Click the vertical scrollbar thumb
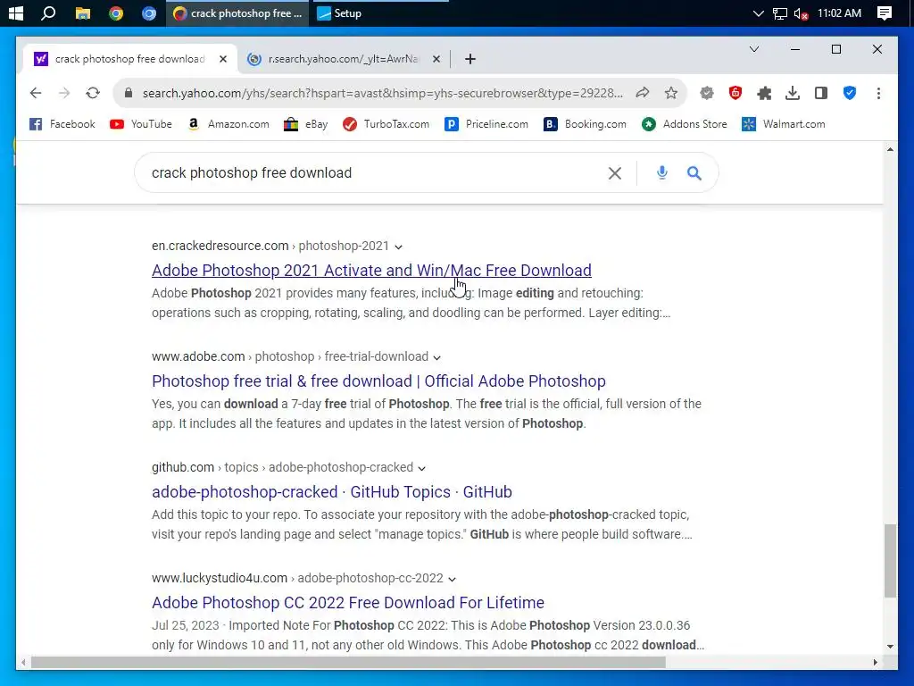 [890, 561]
